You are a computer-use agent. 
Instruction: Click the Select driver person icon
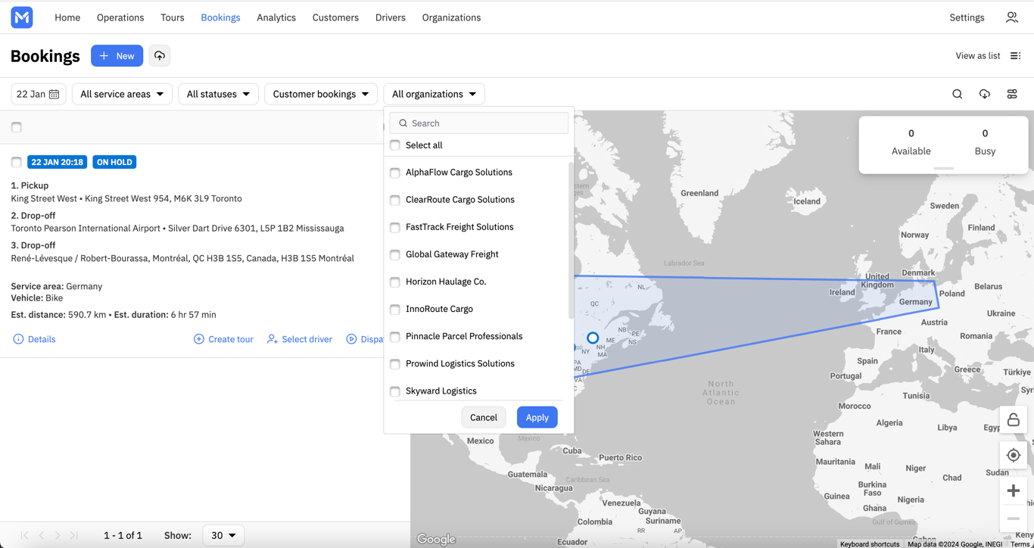(x=272, y=339)
